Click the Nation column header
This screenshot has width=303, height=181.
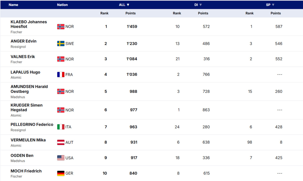pos(62,5)
